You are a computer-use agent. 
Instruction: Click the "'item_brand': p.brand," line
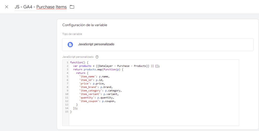pos(96,87)
